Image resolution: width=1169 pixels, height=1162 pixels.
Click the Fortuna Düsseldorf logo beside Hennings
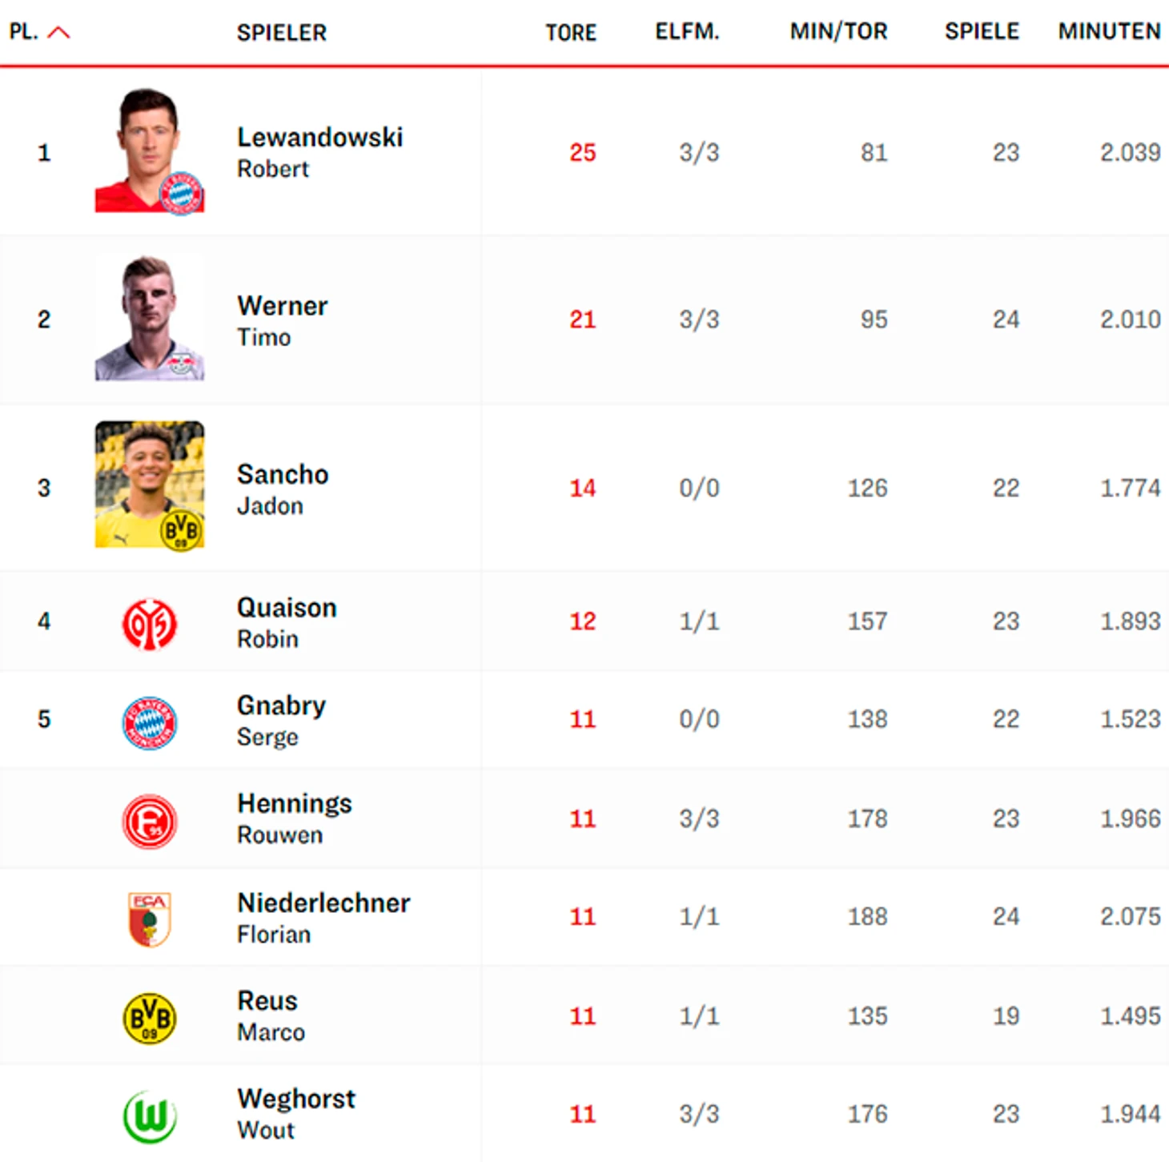pyautogui.click(x=150, y=821)
